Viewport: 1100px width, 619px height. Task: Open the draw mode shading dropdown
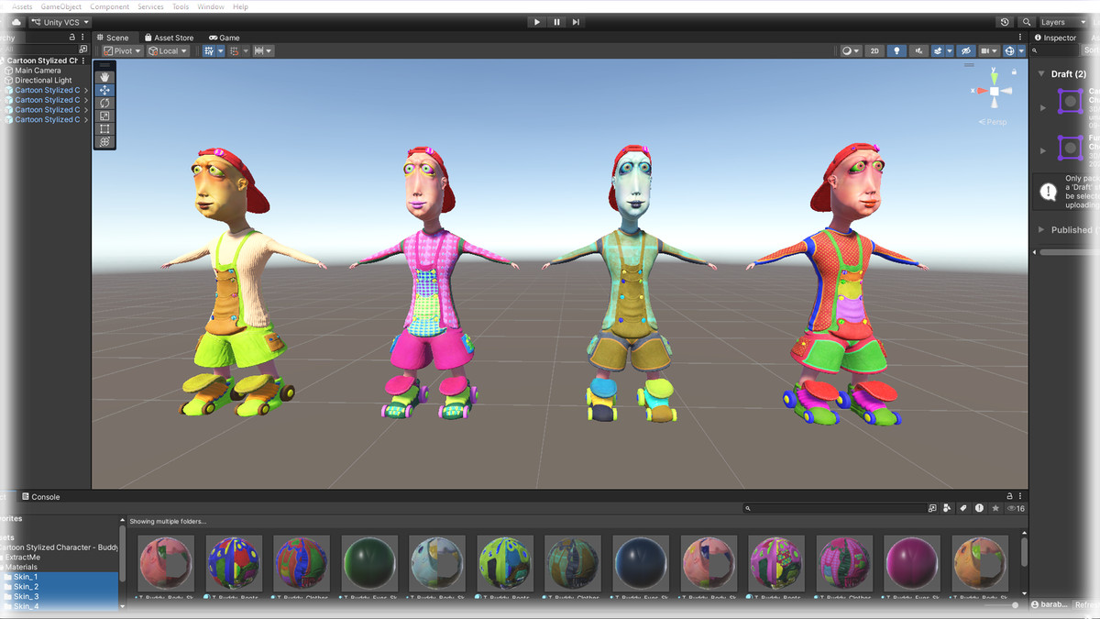coord(851,51)
